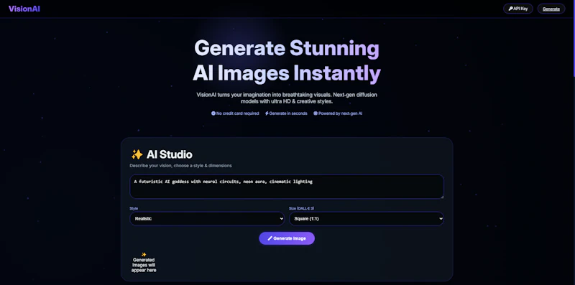The height and width of the screenshot is (285, 575).
Task: Click the chip icon by Powered by next-gen AI
Action: [316, 113]
